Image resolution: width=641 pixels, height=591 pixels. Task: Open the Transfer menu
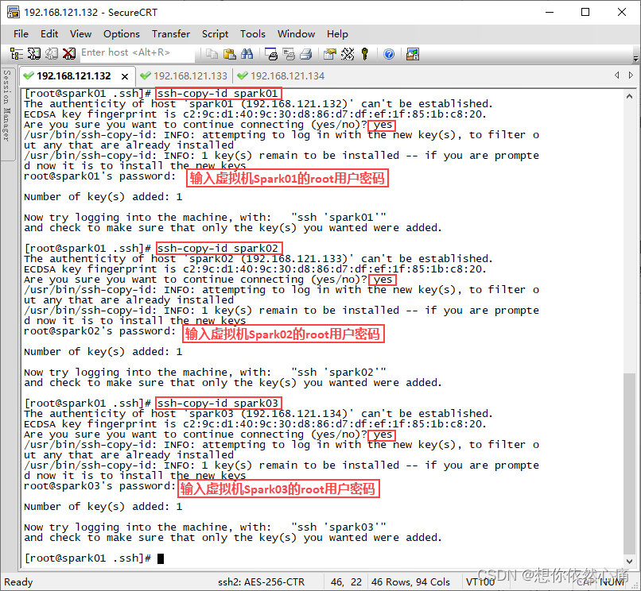tap(171, 33)
